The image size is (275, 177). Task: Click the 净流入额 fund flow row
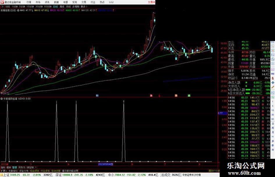pos(249,83)
